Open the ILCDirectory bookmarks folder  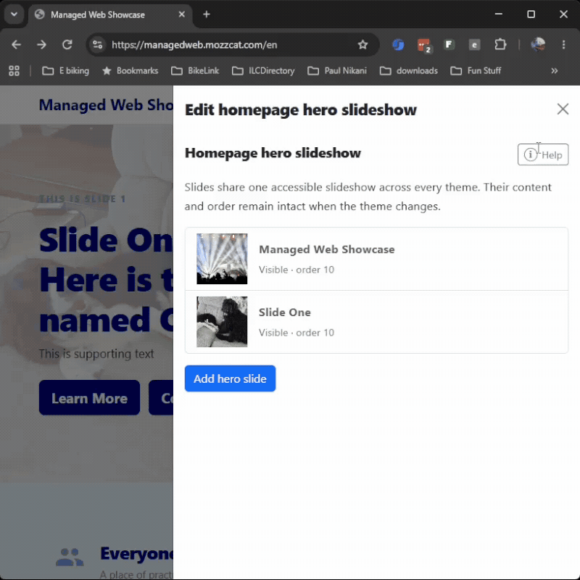[263, 70]
